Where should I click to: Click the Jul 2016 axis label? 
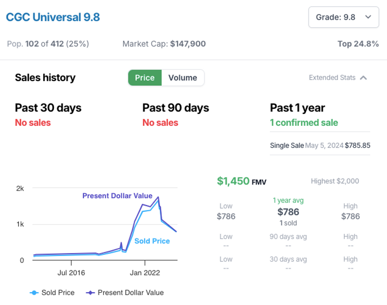click(71, 273)
